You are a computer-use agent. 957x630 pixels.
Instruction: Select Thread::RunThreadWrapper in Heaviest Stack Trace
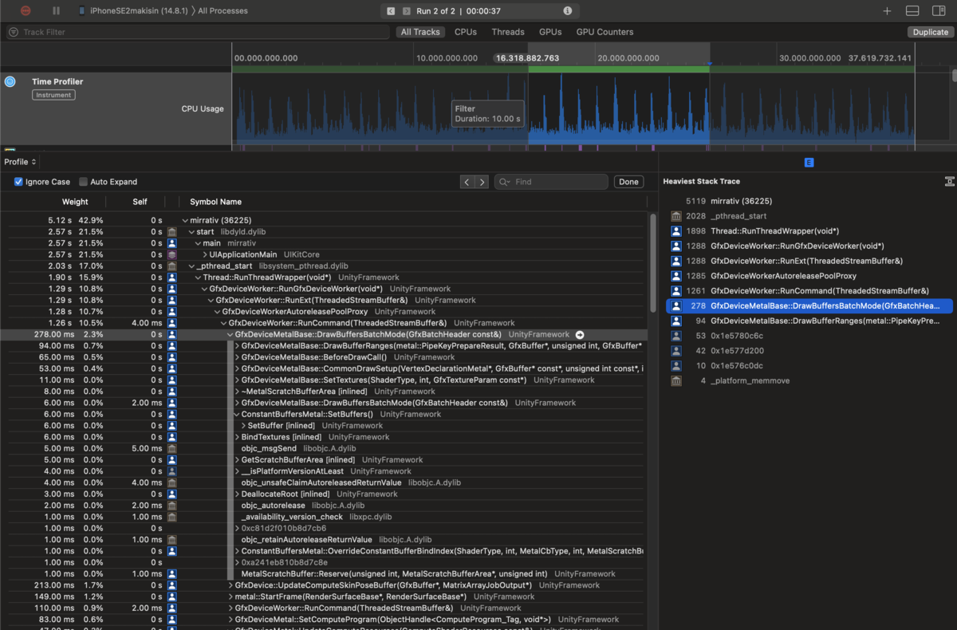[808, 231]
